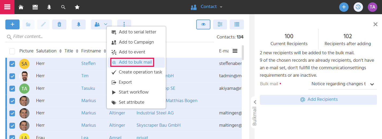Open Industrial Steel AG company link
The image size is (382, 139).
point(155,113)
